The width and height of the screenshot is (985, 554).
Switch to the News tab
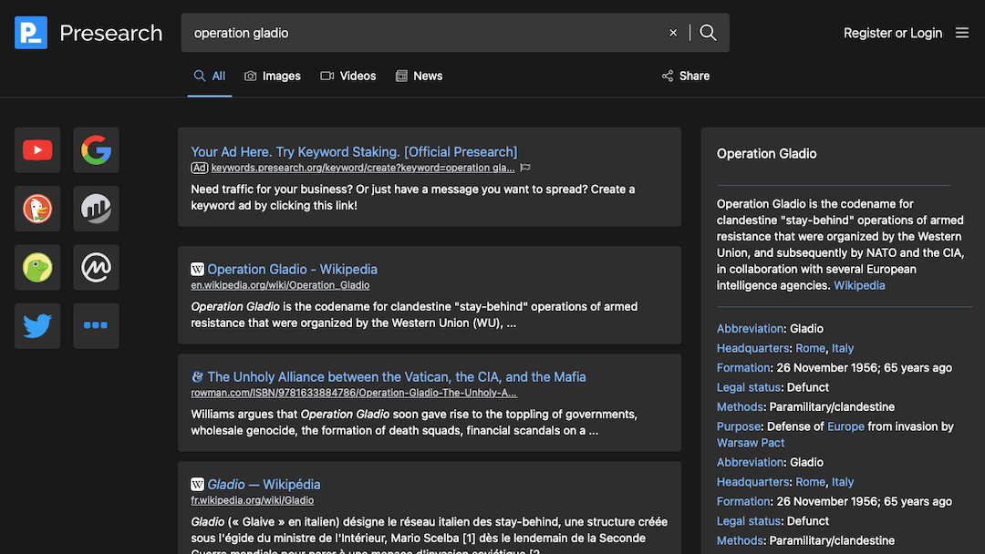pyautogui.click(x=419, y=76)
